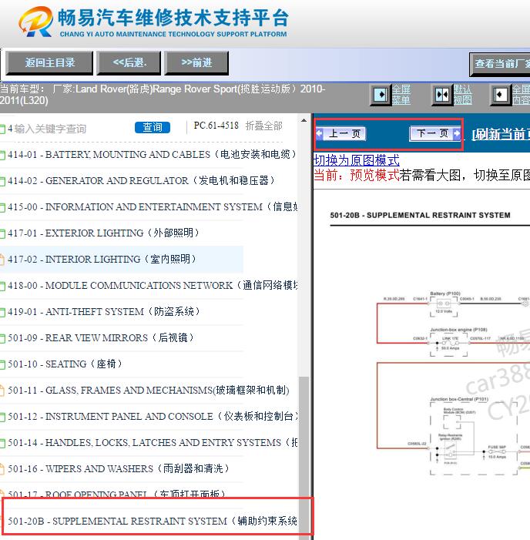Open 414-02 Generator and Regulator
Viewport: 530px width, 540px height.
point(141,180)
